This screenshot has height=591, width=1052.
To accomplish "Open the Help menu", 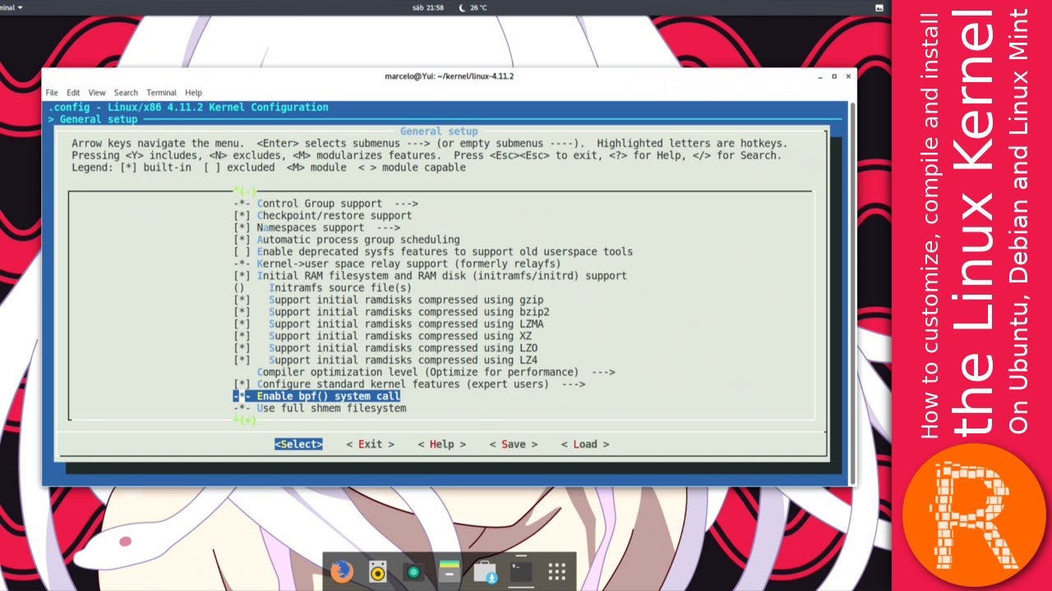I will coord(193,93).
